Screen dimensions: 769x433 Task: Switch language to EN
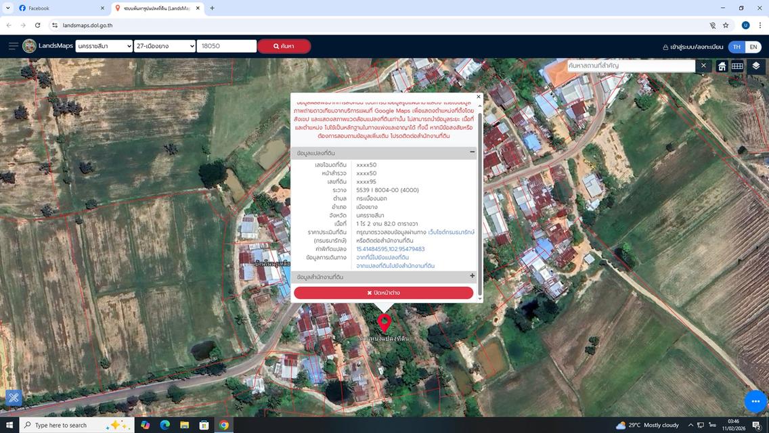click(x=753, y=47)
